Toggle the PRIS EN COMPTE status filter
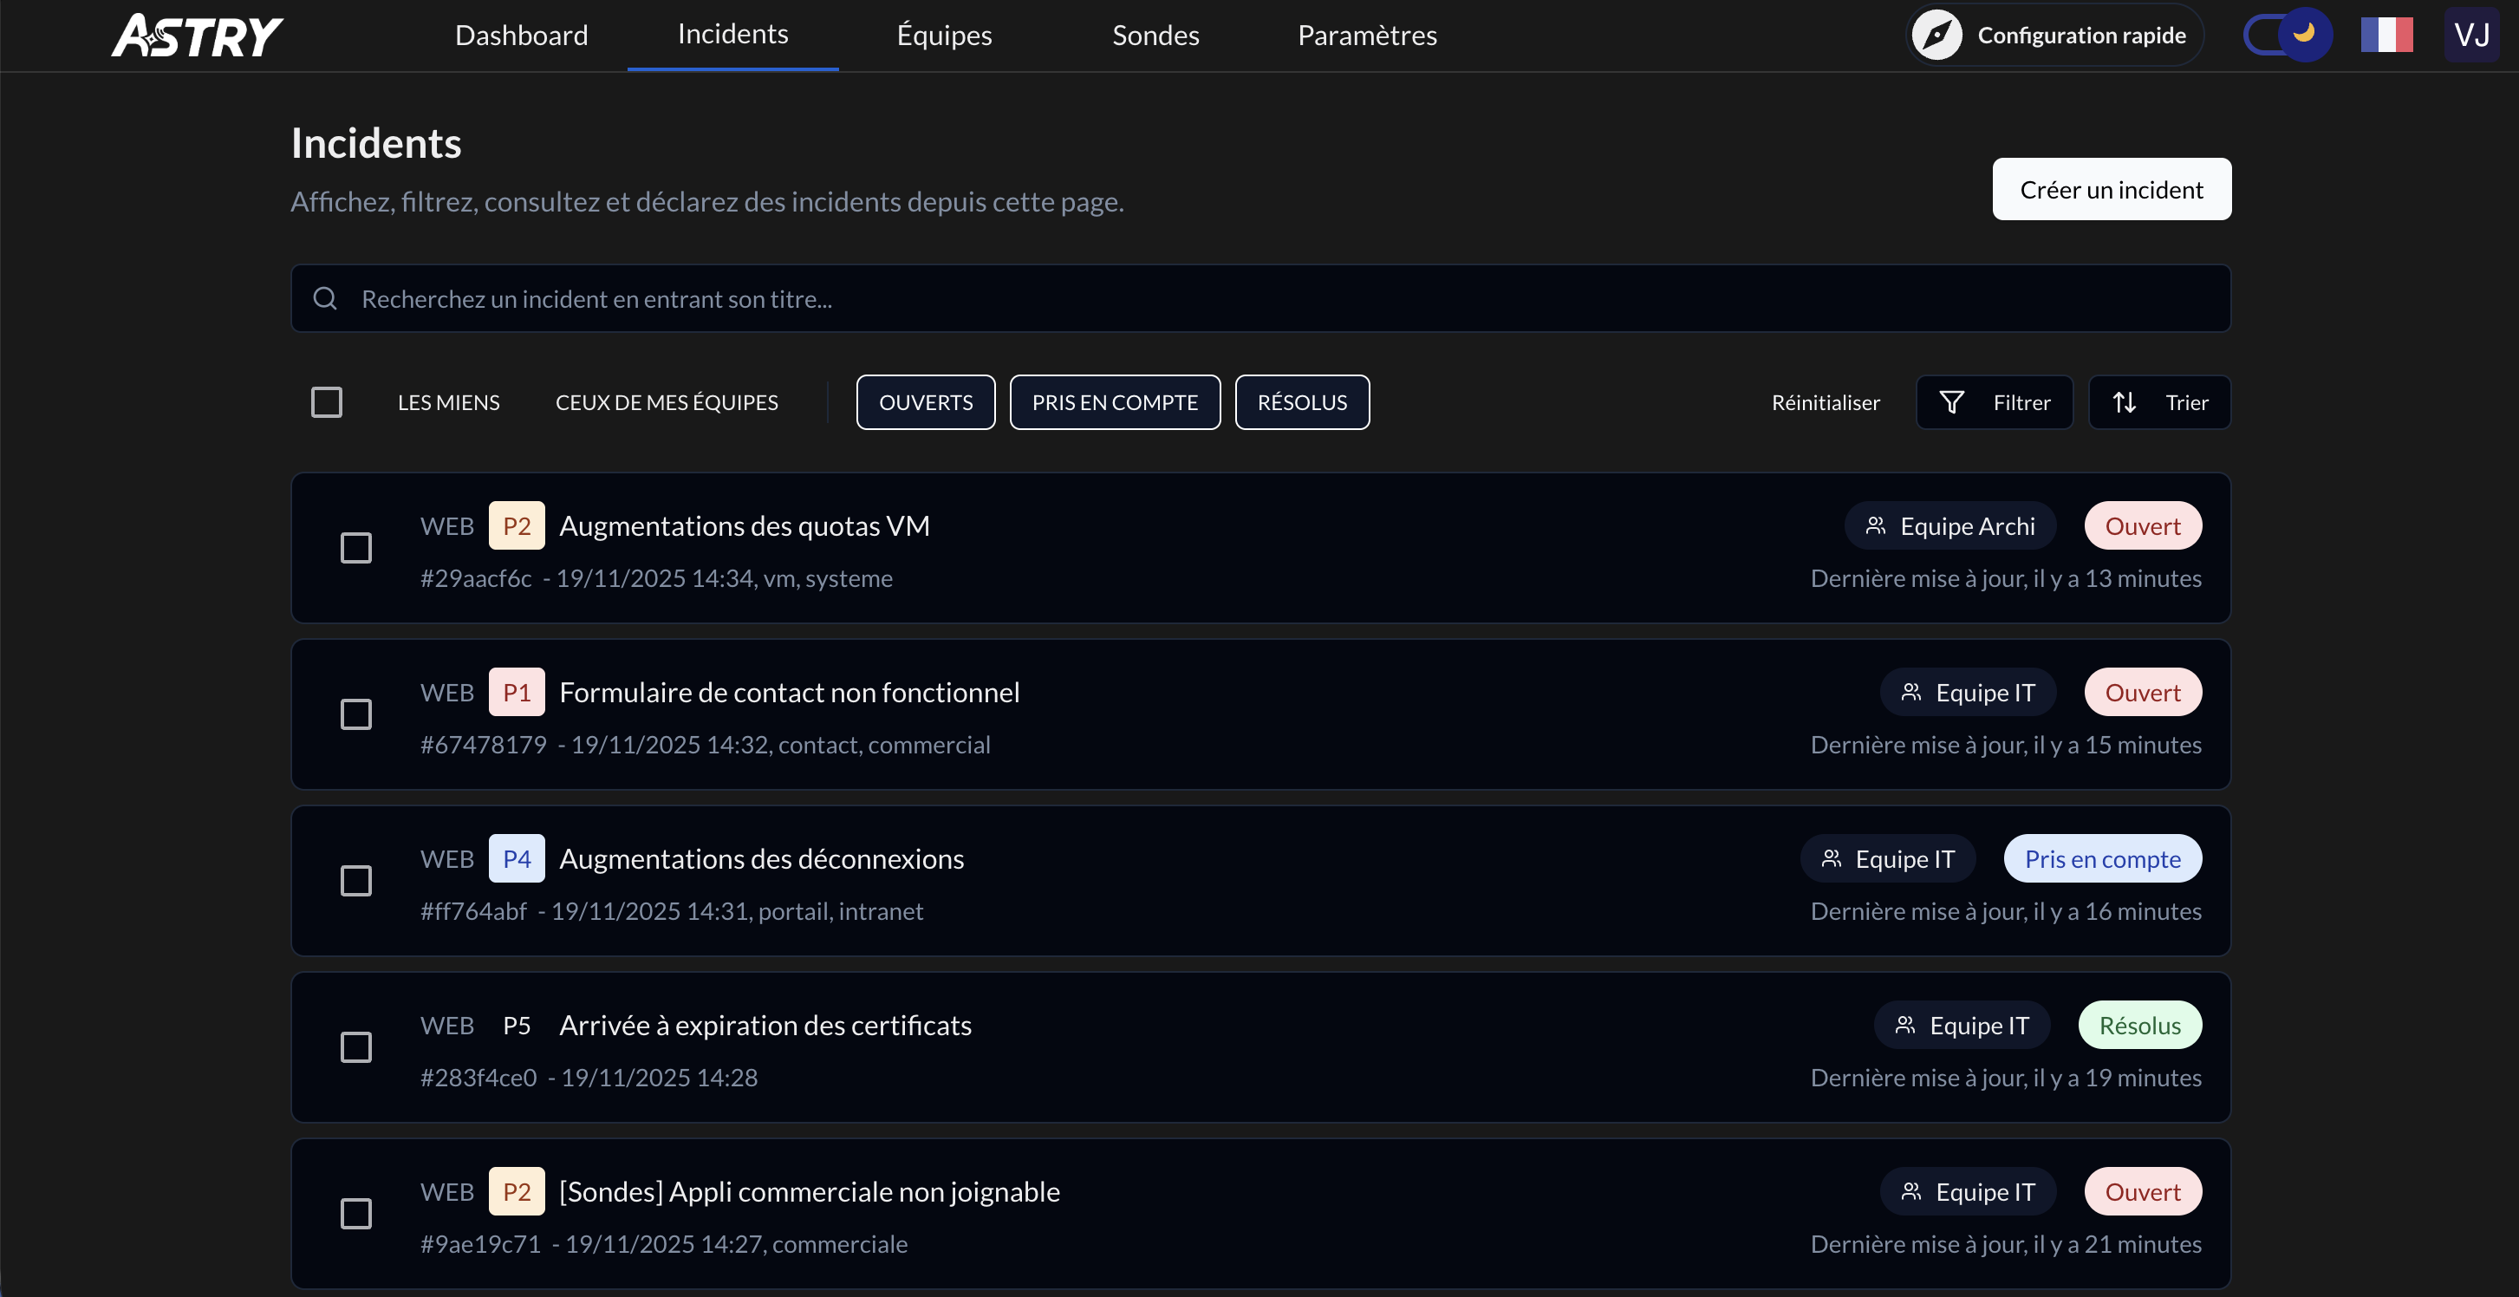 (1115, 402)
